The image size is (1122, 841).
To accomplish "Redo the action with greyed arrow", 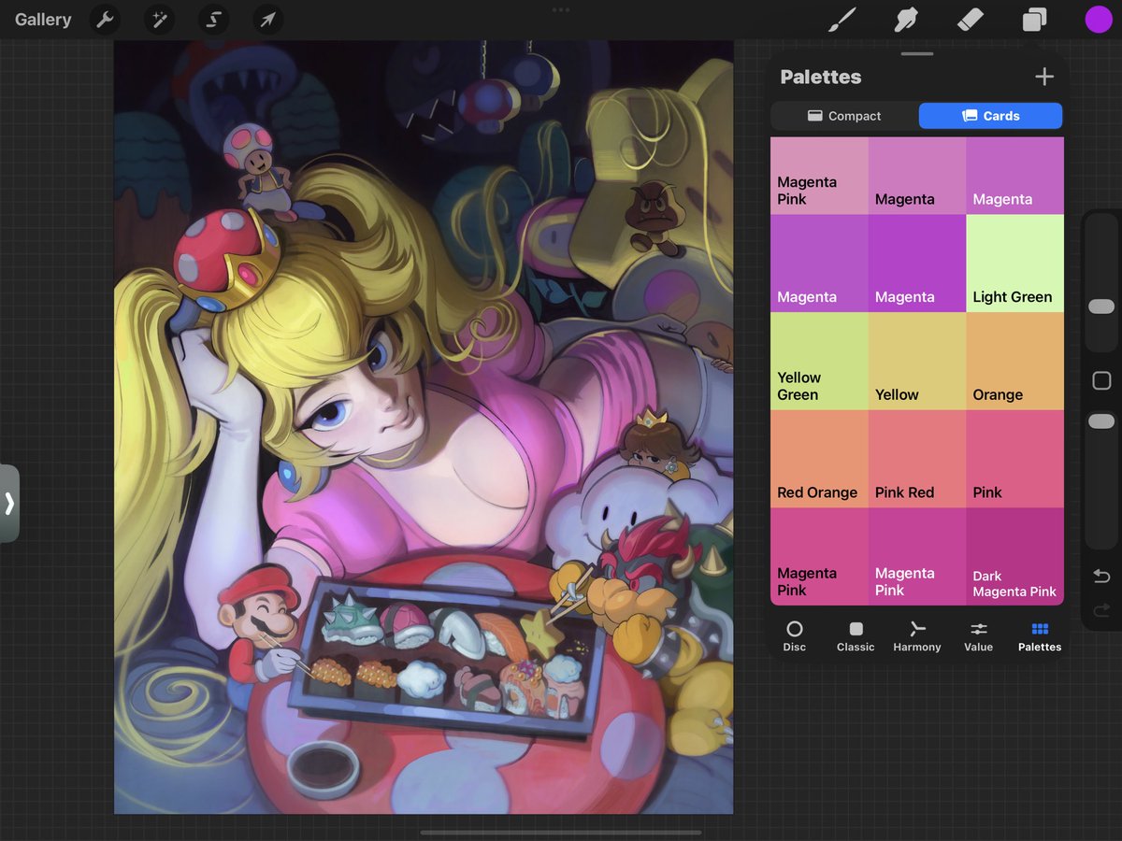I will tap(1101, 609).
